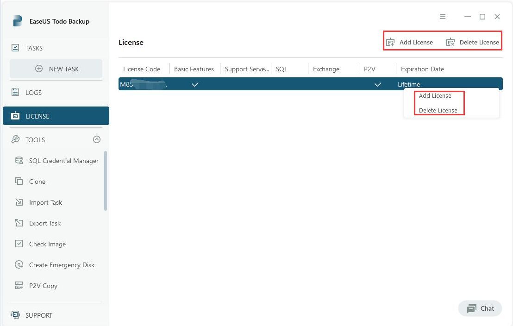Click the Check Image icon
The height and width of the screenshot is (326, 513).
tap(19, 244)
